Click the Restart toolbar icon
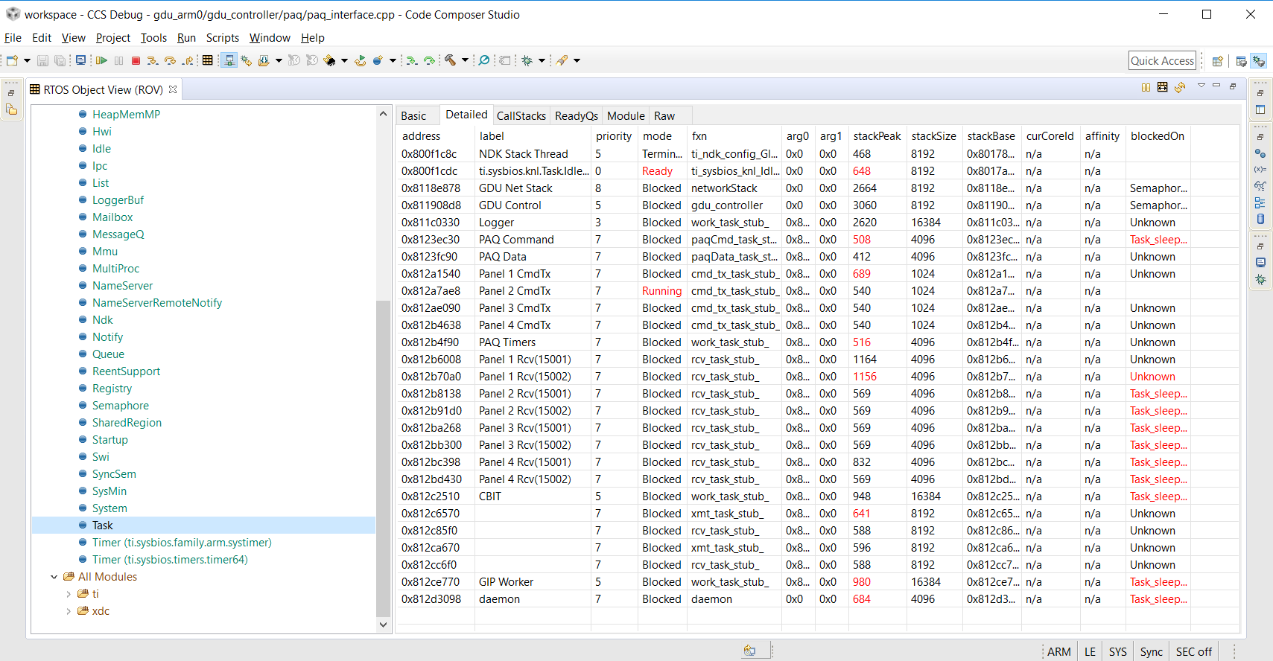1273x661 pixels. click(x=360, y=60)
